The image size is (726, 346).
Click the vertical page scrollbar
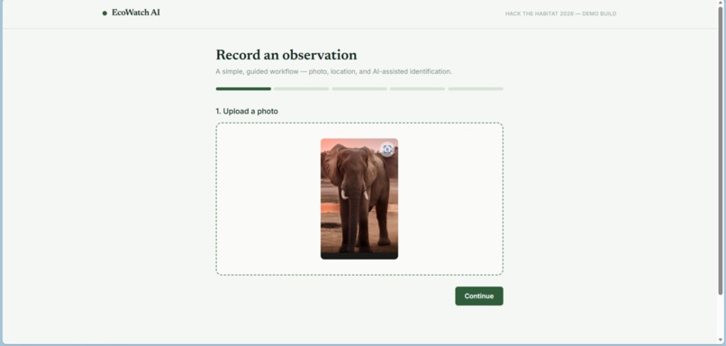[x=720, y=150]
